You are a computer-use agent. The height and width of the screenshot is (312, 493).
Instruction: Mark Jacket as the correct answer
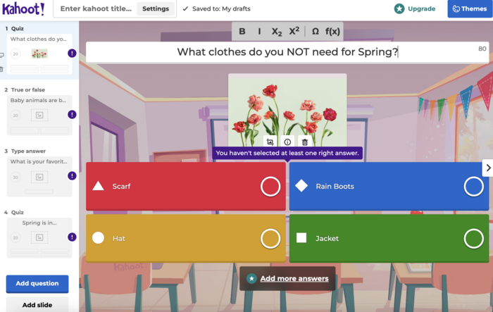[473, 239]
